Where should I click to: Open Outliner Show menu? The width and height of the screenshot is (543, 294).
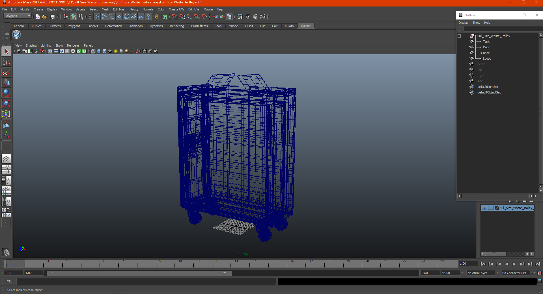coord(476,23)
